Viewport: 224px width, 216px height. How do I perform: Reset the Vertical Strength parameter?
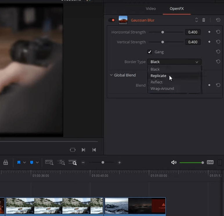218,42
